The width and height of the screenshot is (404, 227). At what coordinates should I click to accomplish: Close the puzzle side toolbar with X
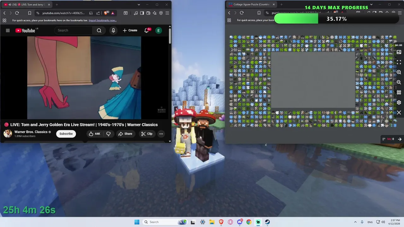coord(399,113)
